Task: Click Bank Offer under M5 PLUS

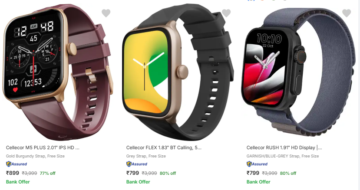Action: coord(18,182)
